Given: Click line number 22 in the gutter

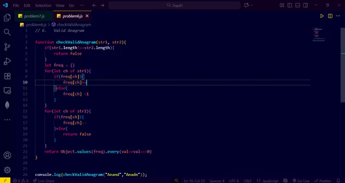Looking at the screenshot, I should coord(25,152).
